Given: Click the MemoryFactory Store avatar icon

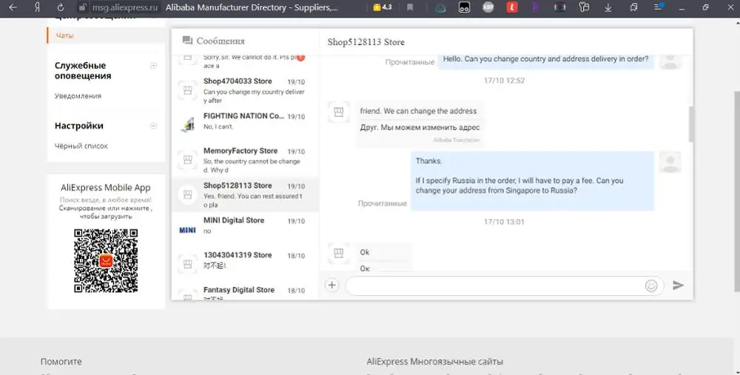Looking at the screenshot, I should point(187,160).
